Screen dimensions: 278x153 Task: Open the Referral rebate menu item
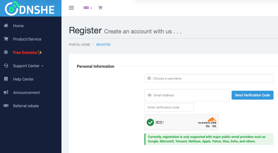click(x=26, y=106)
